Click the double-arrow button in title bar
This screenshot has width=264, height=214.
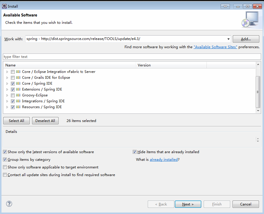click(225, 6)
